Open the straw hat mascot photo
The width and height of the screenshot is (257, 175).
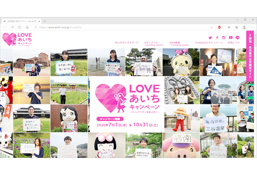[x=182, y=118]
